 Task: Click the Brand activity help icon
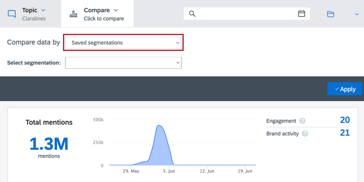pyautogui.click(x=305, y=134)
